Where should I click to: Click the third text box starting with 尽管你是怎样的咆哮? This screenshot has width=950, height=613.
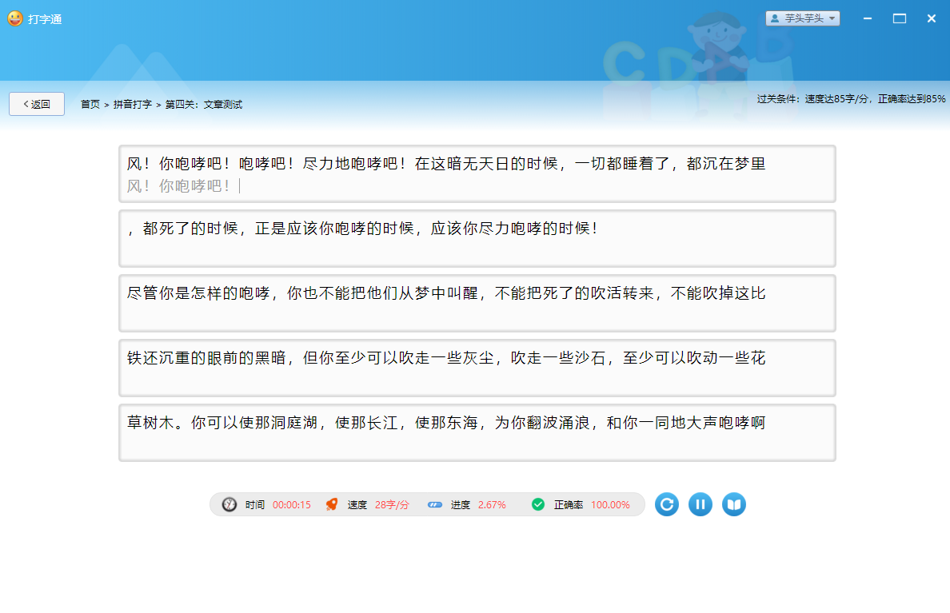[x=477, y=303]
